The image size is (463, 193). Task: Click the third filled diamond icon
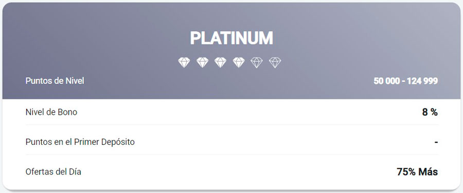(x=220, y=62)
